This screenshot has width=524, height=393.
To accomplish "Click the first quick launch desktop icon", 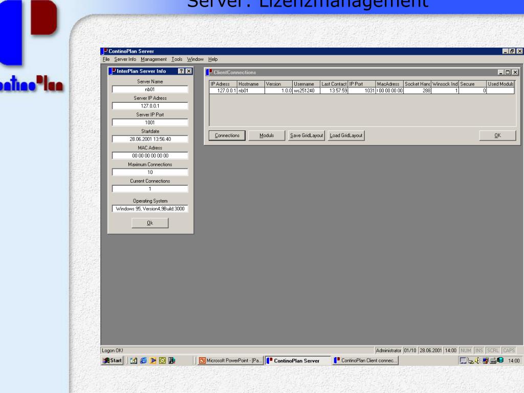I will click(x=134, y=361).
